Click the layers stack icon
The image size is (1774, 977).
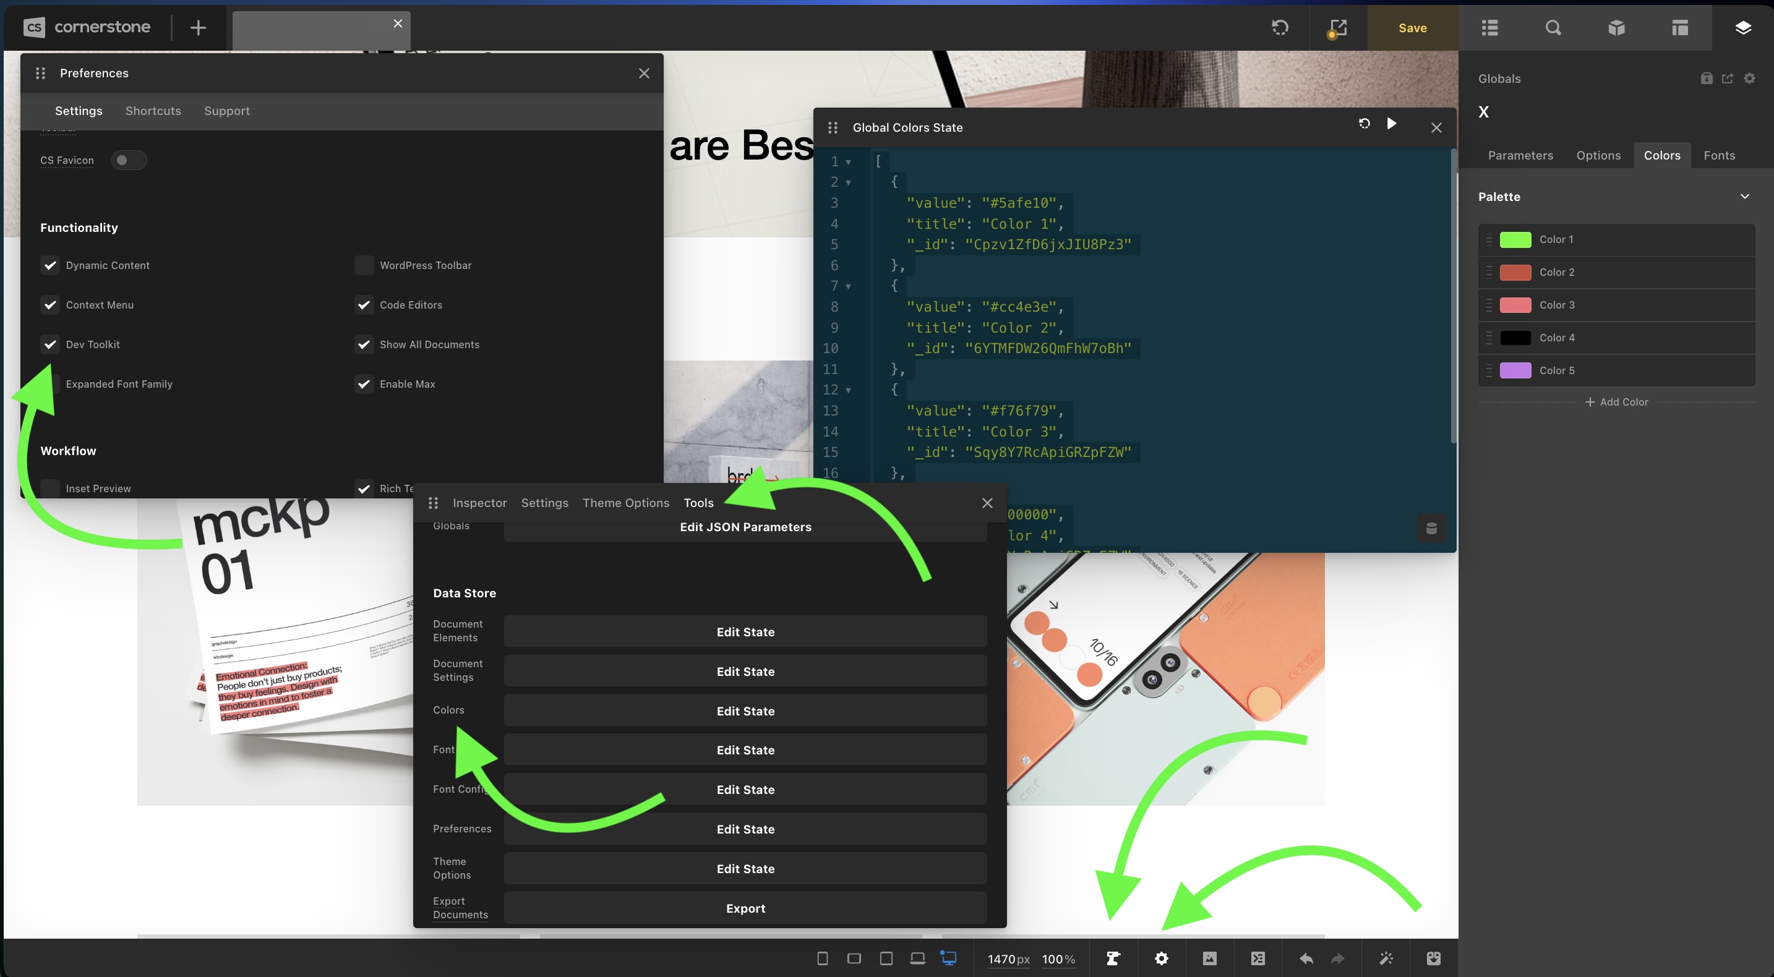coord(1743,28)
